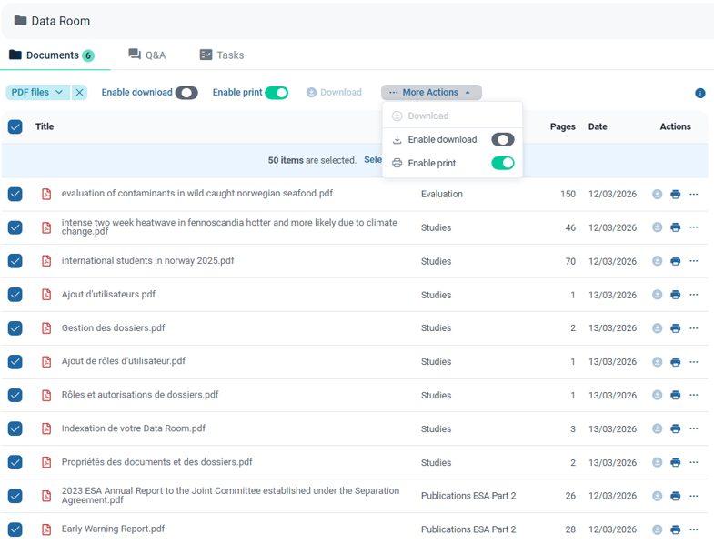Image resolution: width=714 pixels, height=544 pixels.
Task: Open three-dot menu for Ajout de rôles d'utilisateur.pdf
Action: point(694,361)
